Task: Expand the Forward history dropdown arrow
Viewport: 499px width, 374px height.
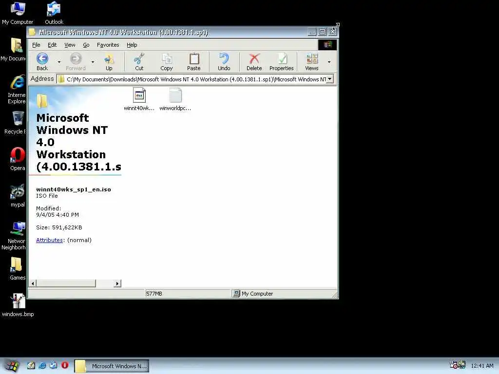Action: click(93, 62)
